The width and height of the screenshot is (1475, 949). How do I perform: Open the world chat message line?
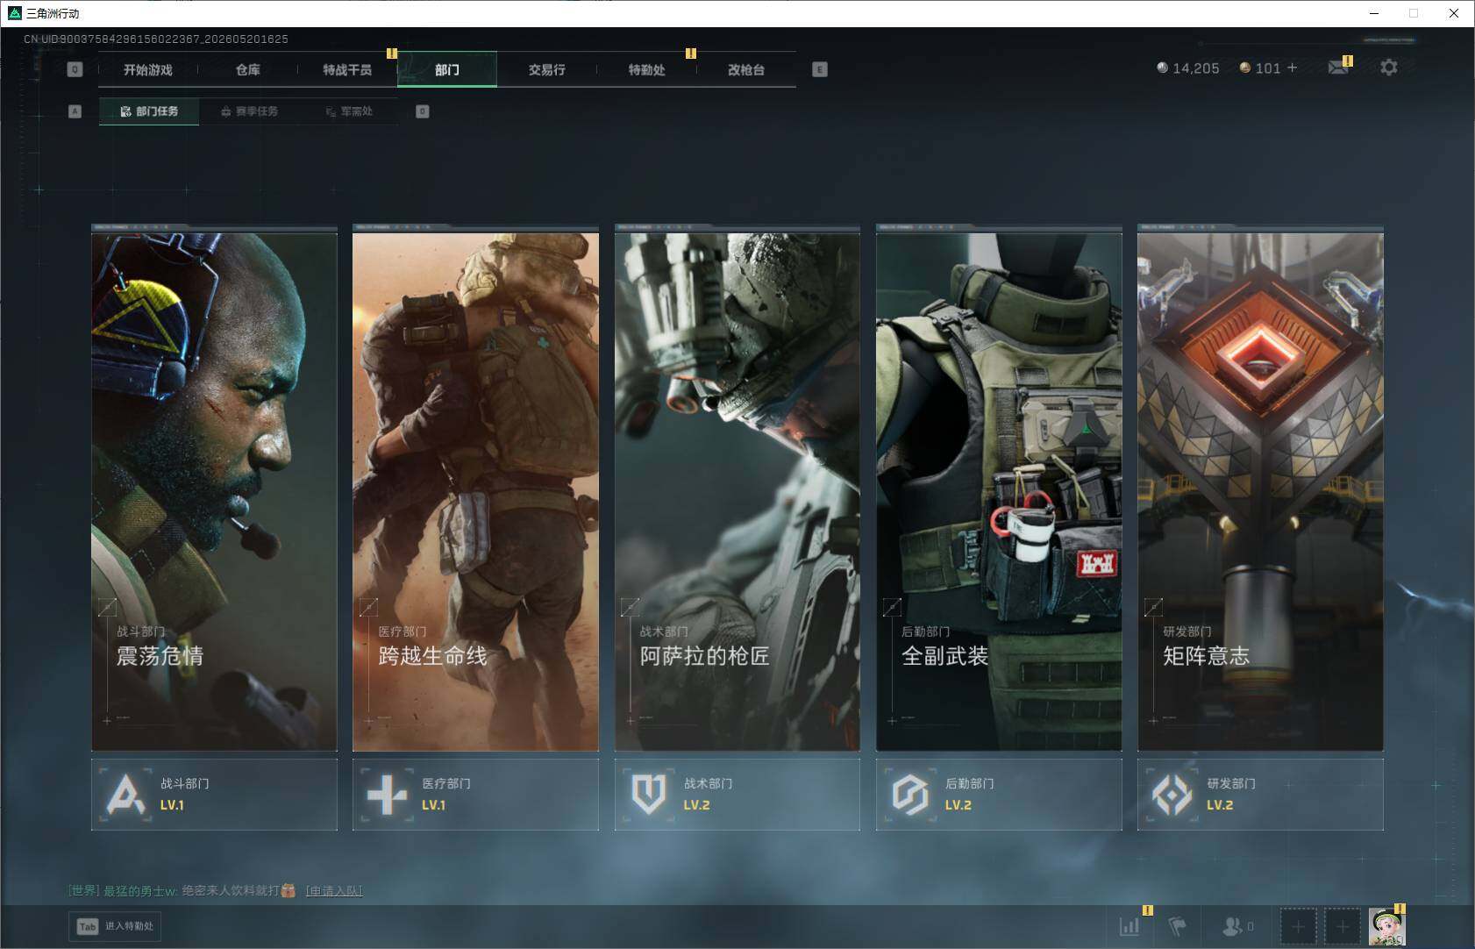pyautogui.click(x=216, y=891)
